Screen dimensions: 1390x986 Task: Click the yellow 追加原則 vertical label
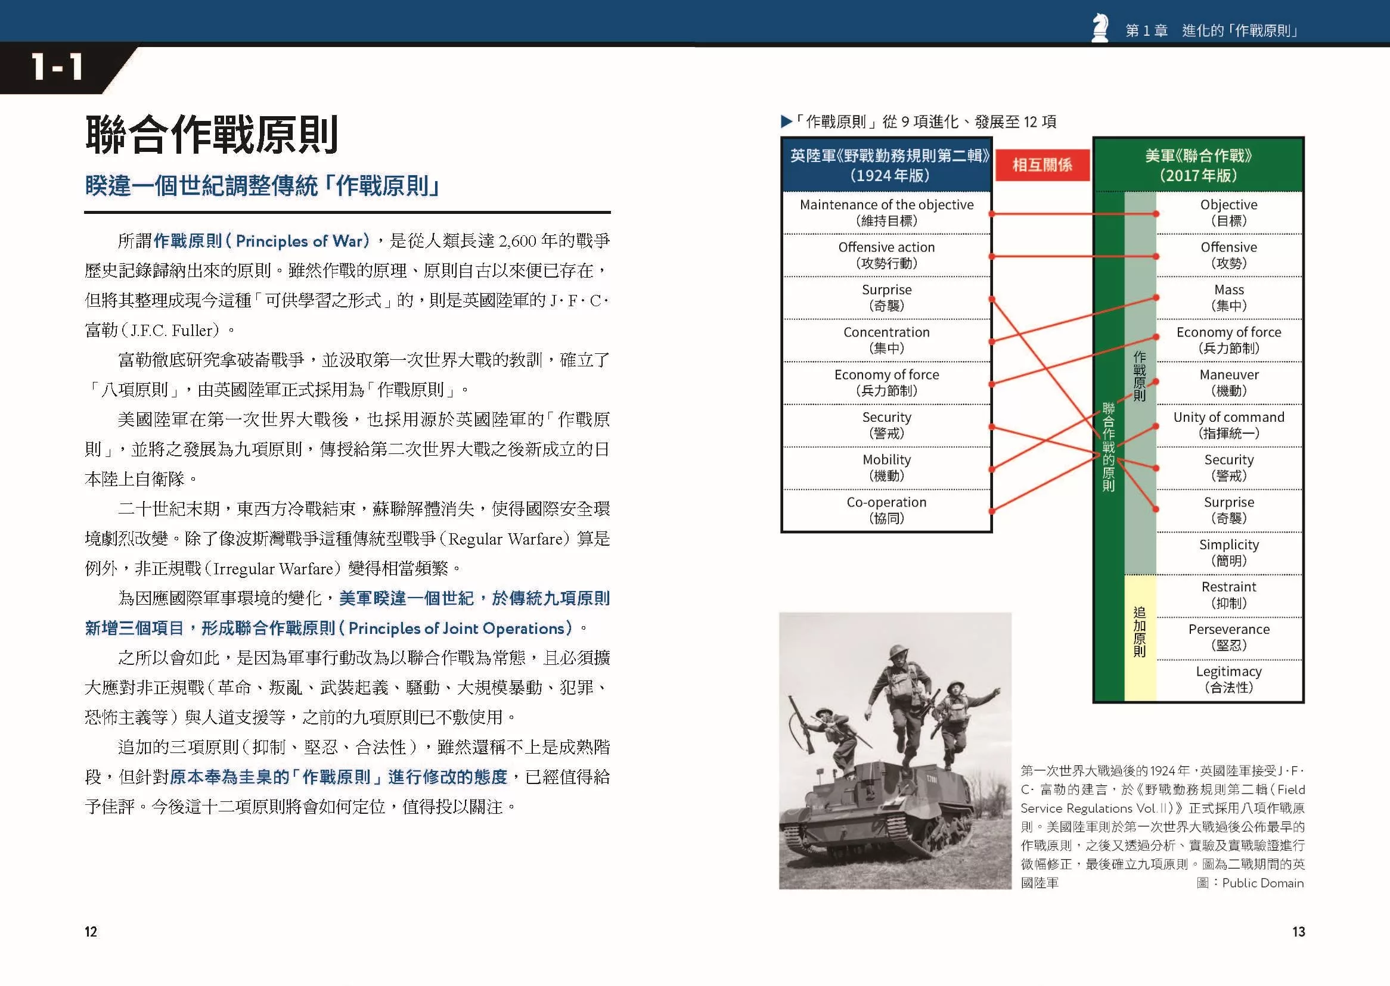[x=1139, y=632]
